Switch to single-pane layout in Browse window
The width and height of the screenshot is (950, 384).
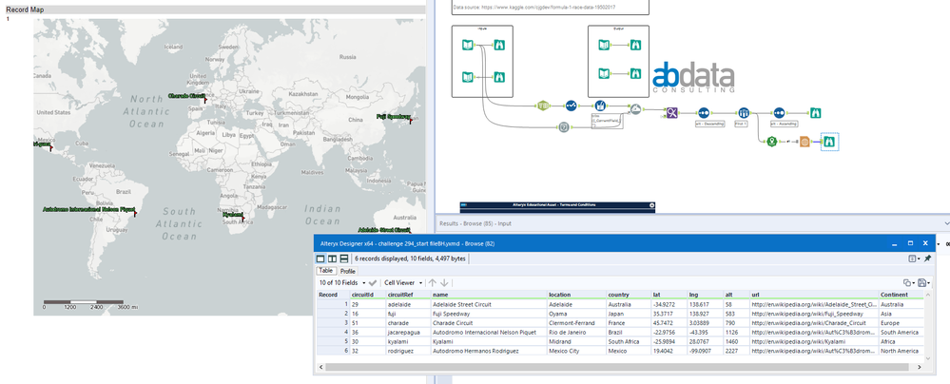click(x=321, y=259)
